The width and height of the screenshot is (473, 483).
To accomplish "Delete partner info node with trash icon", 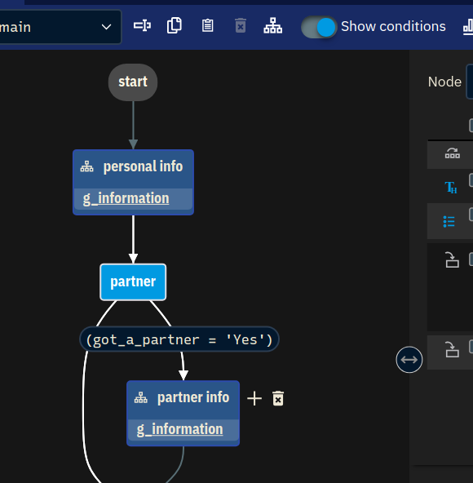I will pos(278,399).
